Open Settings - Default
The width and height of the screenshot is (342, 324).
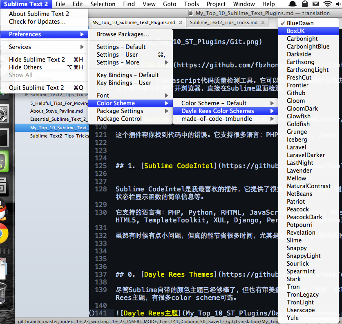tap(130, 47)
